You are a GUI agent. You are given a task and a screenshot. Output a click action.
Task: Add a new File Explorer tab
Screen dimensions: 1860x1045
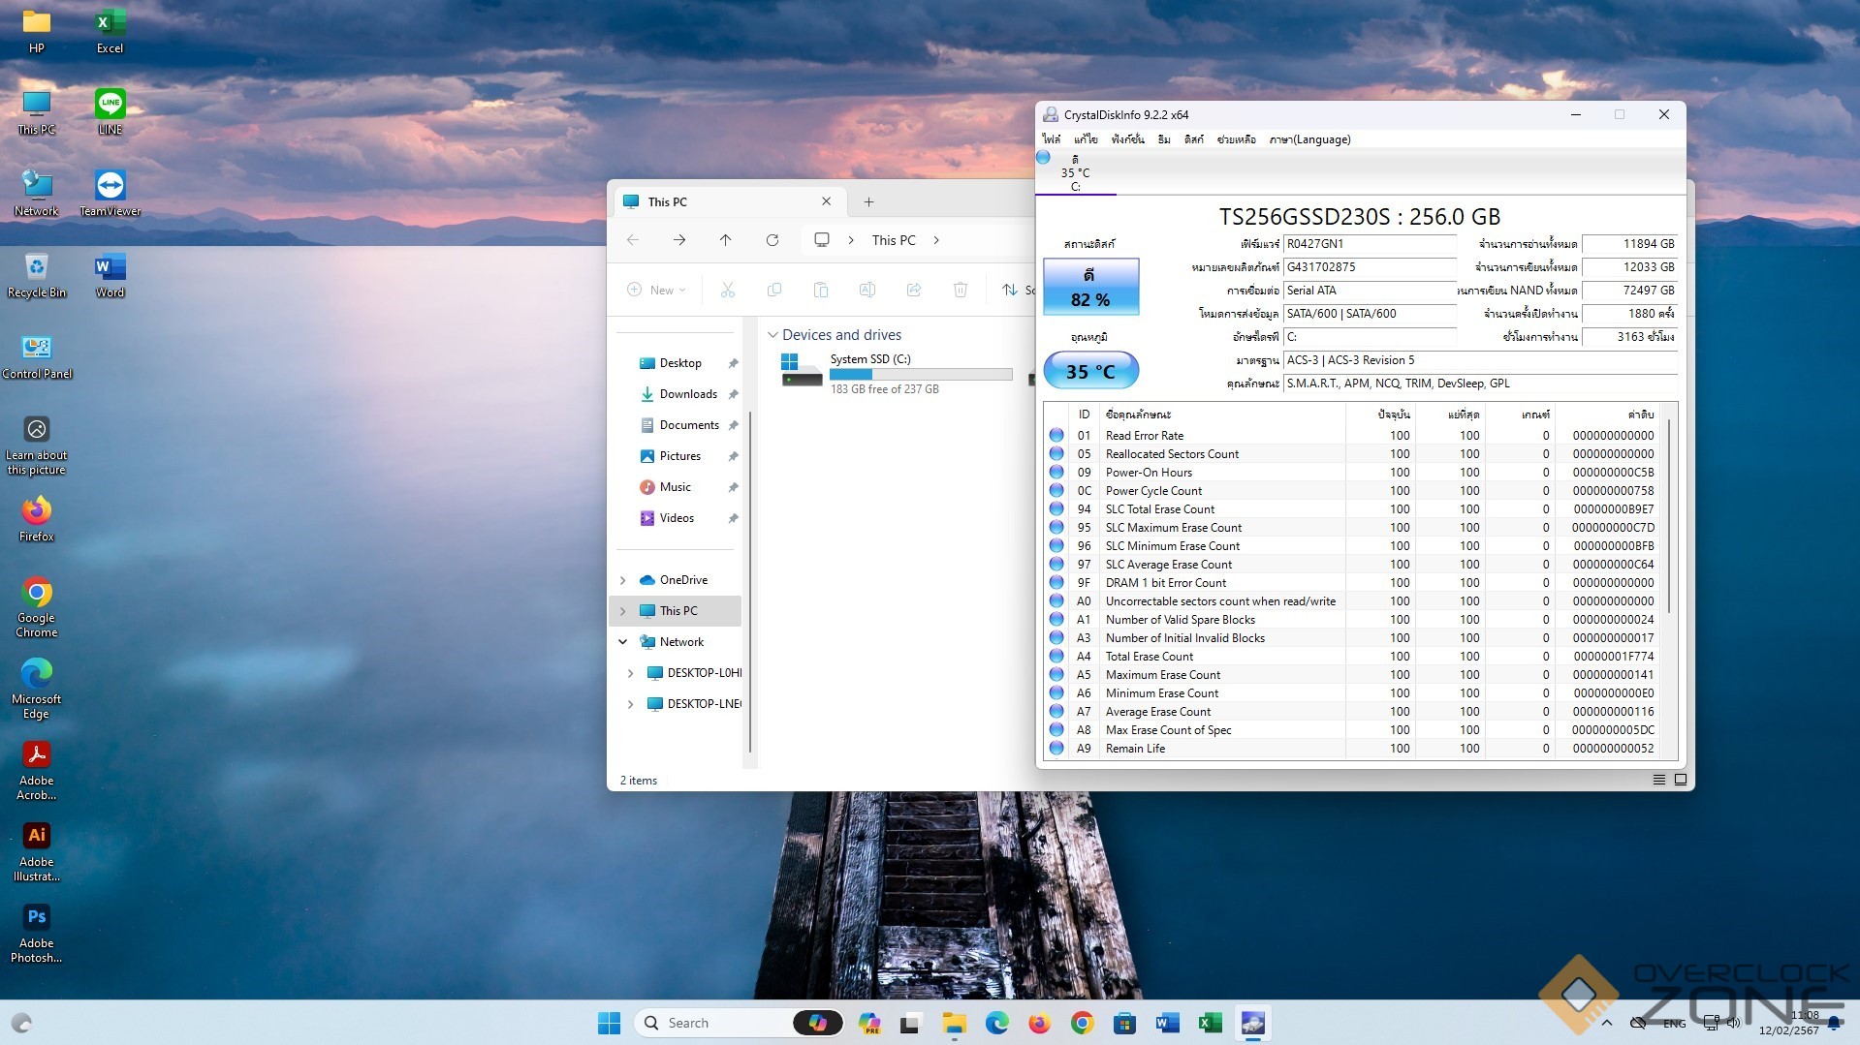point(868,202)
